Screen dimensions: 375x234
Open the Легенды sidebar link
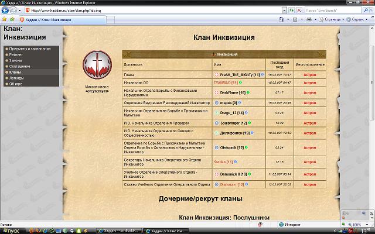[x=16, y=78]
